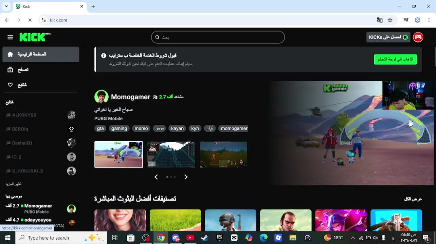Stop loading the page

(x=30, y=20)
